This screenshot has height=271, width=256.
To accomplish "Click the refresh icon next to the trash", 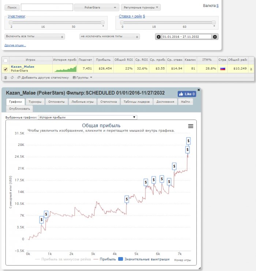I will [x=12, y=78].
